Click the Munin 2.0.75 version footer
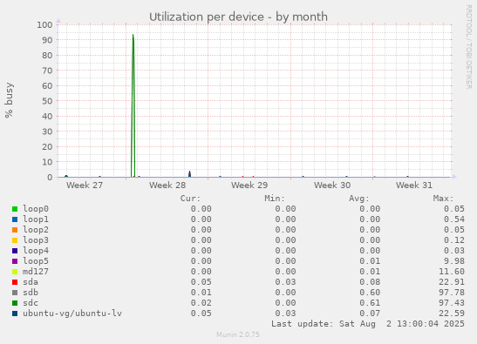Image resolution: width=477 pixels, height=344 pixels. (238, 334)
